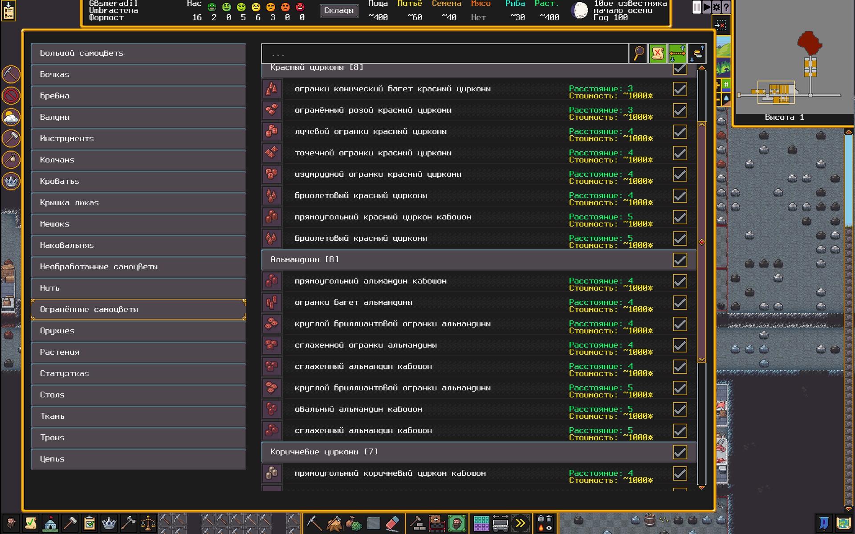
Task: Click the sort by value coins icon
Action: coord(697,53)
